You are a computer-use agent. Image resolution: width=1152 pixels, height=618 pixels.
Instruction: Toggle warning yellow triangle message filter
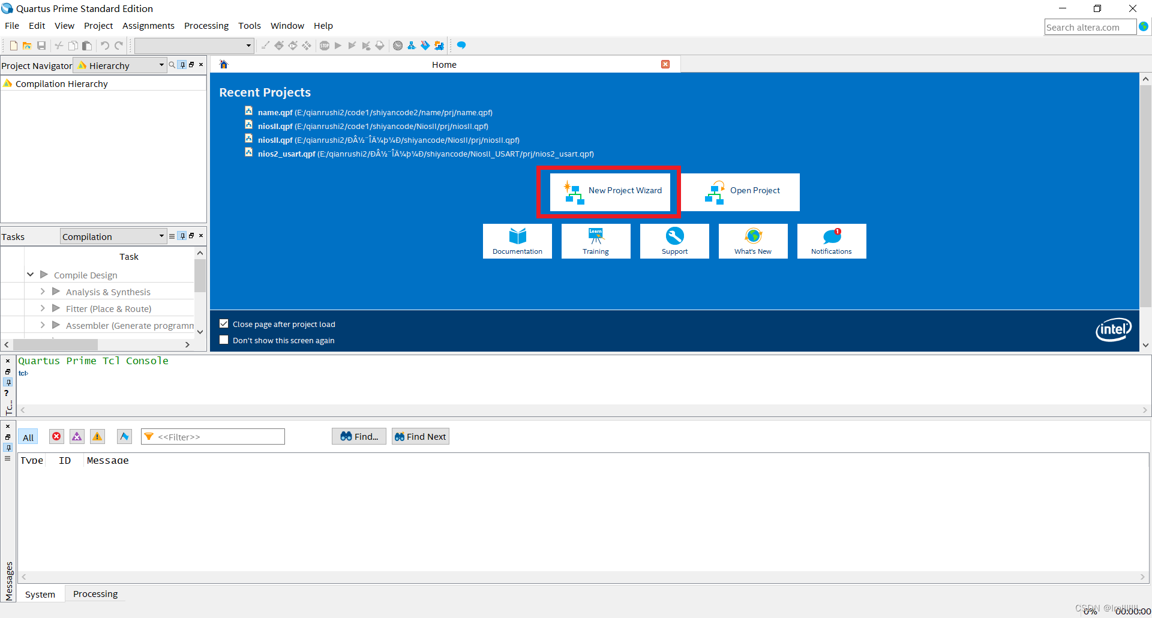click(x=97, y=437)
